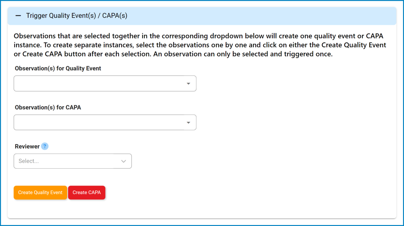404x226 pixels.
Task: Collapse the section using the minus icon
Action: (18, 16)
